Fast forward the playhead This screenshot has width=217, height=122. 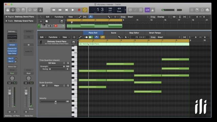(x=60, y=10)
